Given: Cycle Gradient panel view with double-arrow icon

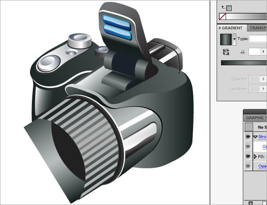Looking at the screenshot, I should [x=219, y=28].
